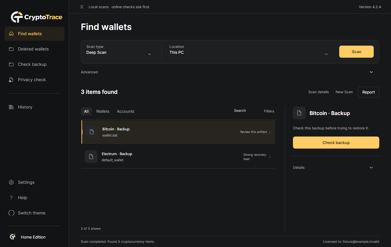Screen dimensions: 391x247
Task: Click the 2 of 3 shown text
Action: pyautogui.click(x=91, y=228)
